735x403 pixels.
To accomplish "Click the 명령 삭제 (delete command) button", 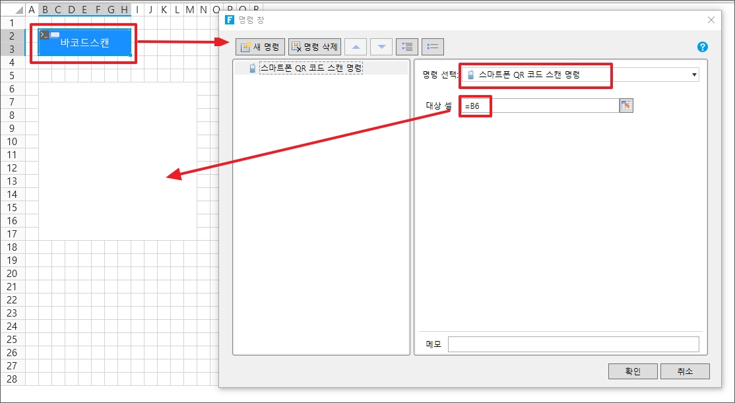I will tap(314, 47).
